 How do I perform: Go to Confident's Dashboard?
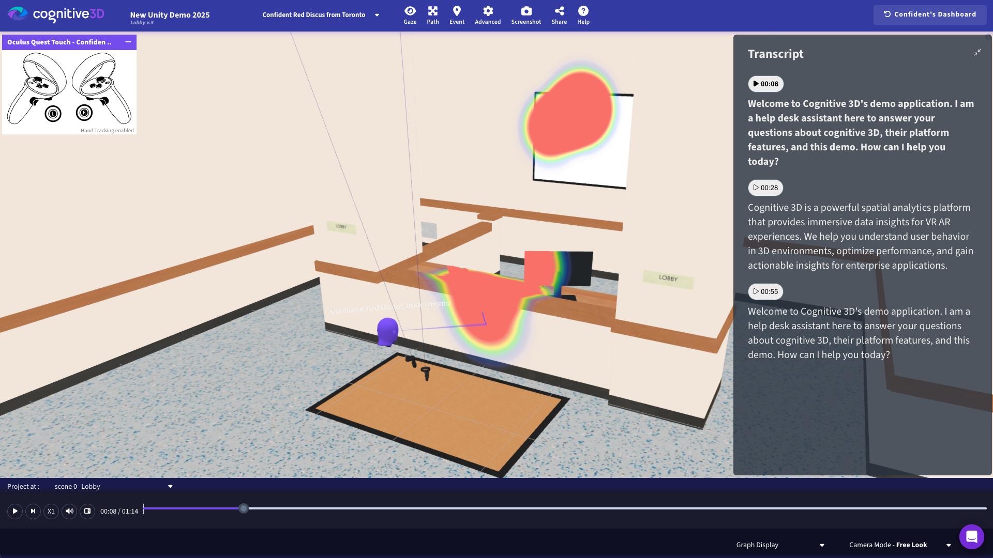tap(930, 14)
